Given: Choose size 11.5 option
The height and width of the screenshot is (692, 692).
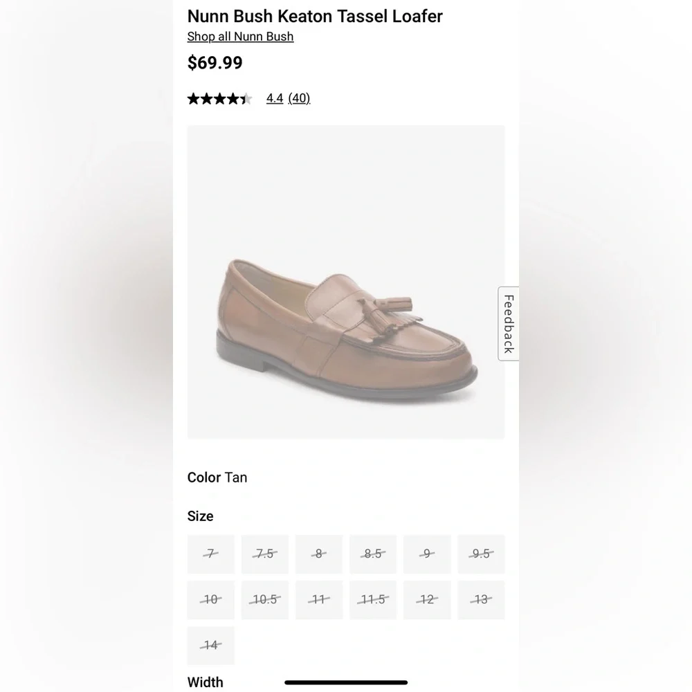Looking at the screenshot, I should coord(373,600).
